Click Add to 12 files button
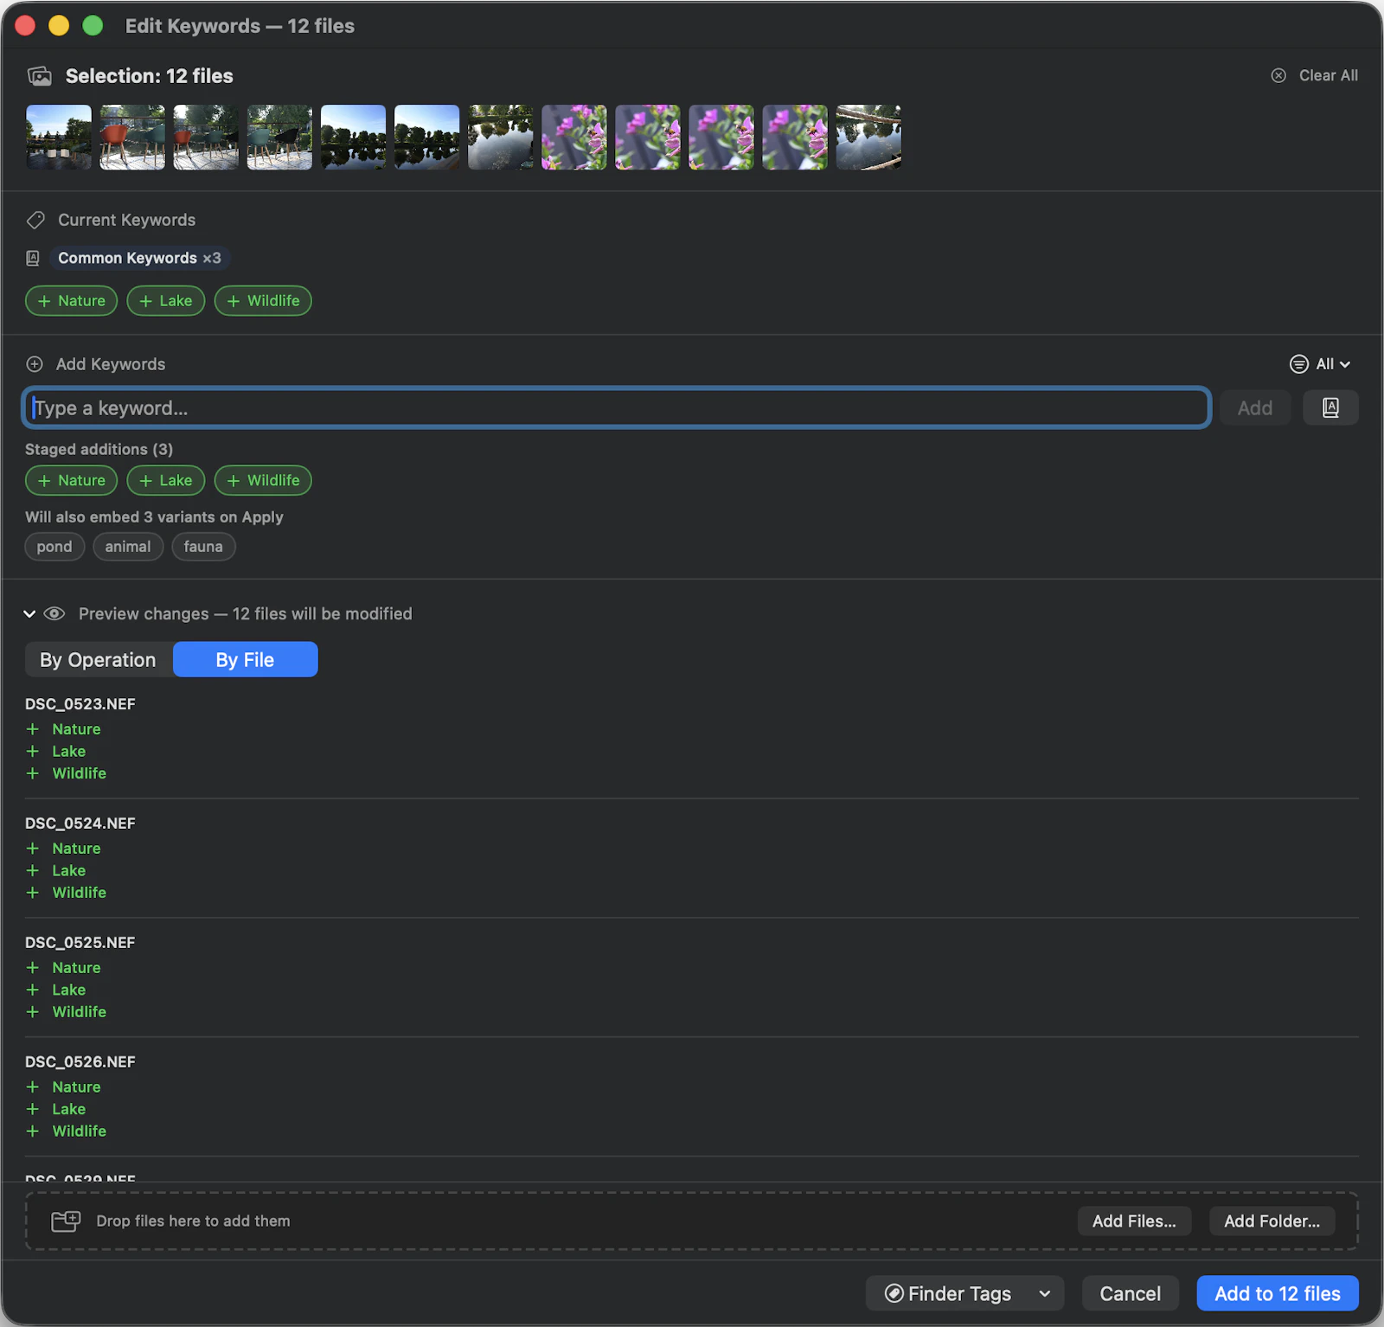Screen dimensions: 1384x1327 [1277, 1293]
